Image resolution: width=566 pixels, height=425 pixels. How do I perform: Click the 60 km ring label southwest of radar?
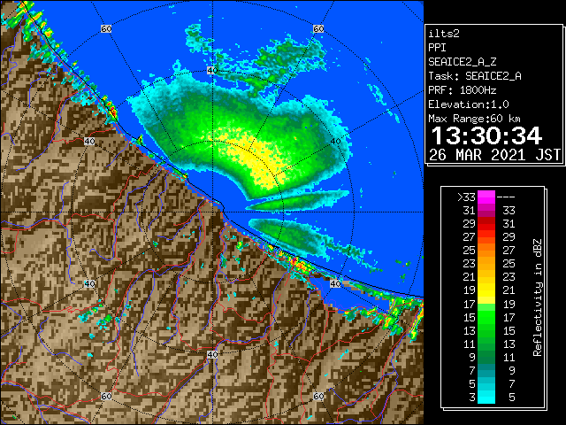(x=106, y=396)
